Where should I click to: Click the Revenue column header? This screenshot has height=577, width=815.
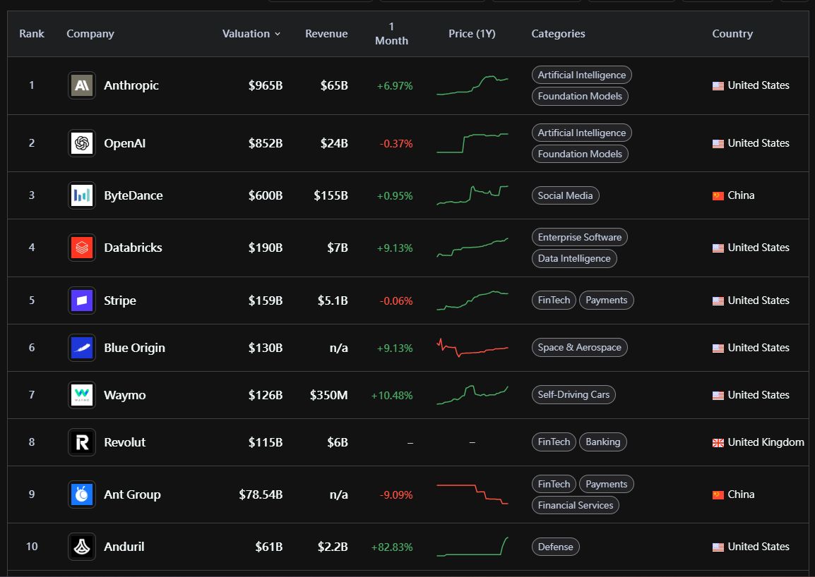tap(326, 34)
